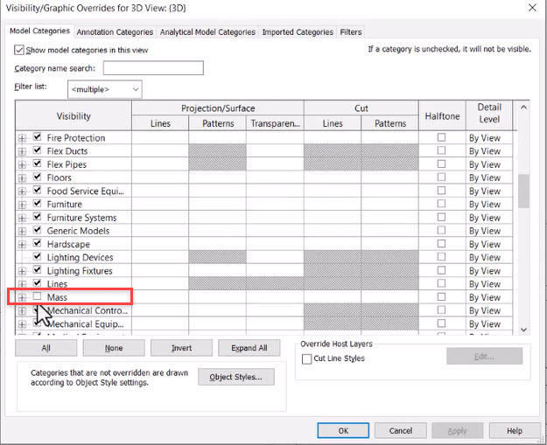Enable Halftone for Floors row

[x=441, y=177]
